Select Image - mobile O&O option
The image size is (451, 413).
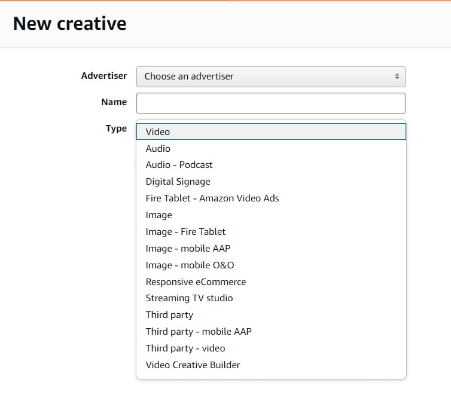click(x=190, y=265)
